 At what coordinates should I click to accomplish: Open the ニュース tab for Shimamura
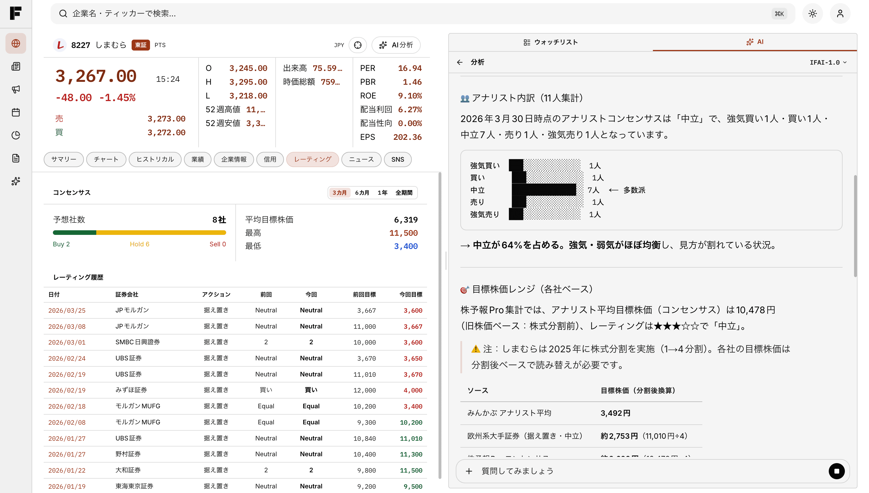pyautogui.click(x=361, y=159)
